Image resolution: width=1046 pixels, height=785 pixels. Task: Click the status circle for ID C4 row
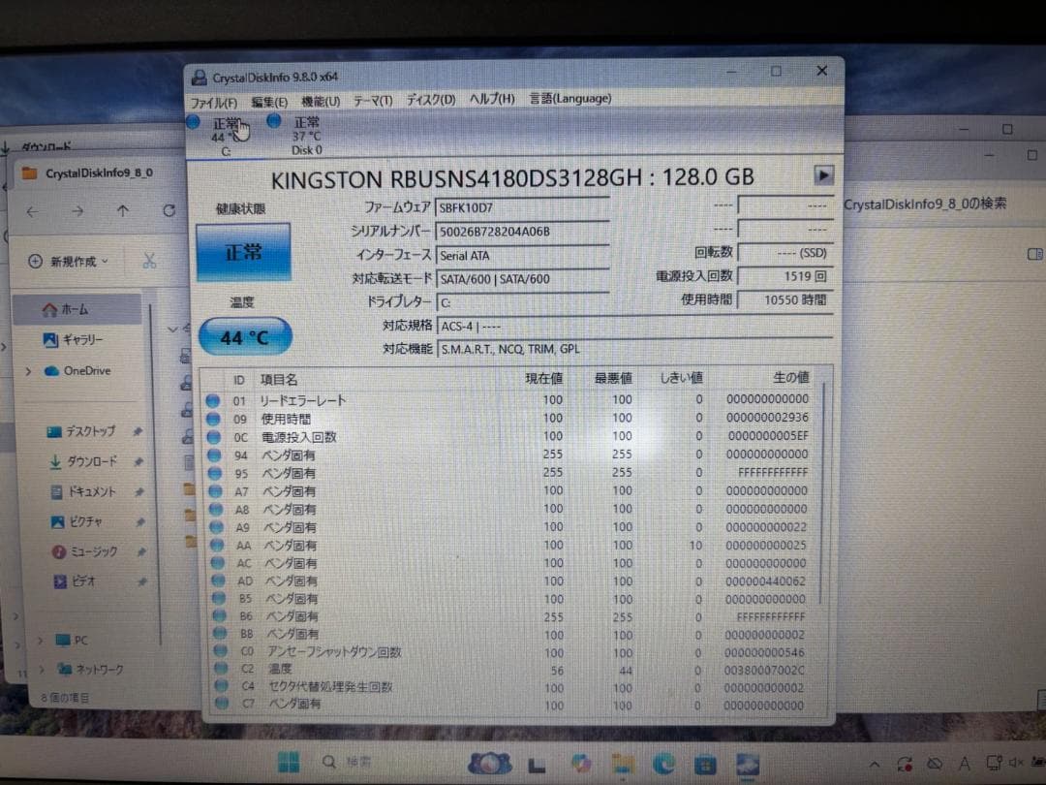[x=222, y=685]
